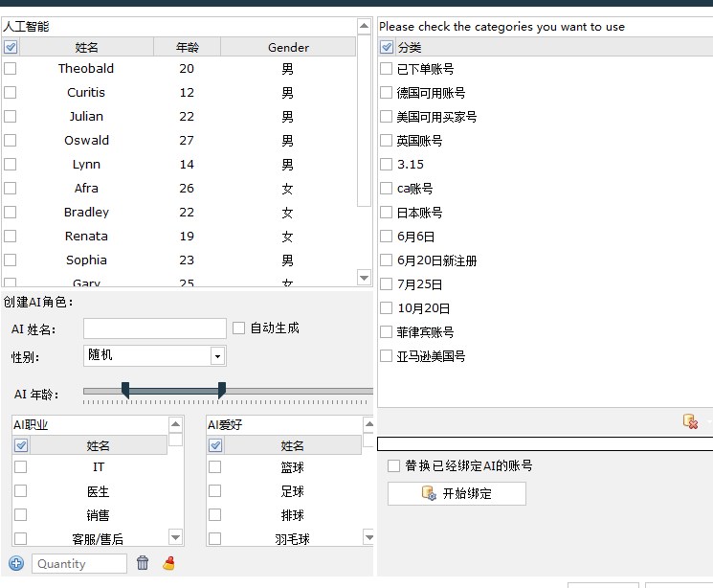Check the Afra row checkbox
The width and height of the screenshot is (713, 588).
pyautogui.click(x=10, y=188)
